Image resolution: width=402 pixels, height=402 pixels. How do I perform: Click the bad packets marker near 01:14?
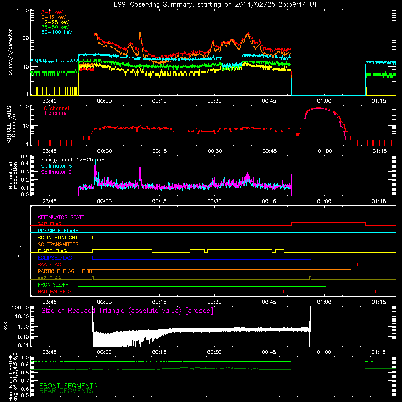[375, 291]
